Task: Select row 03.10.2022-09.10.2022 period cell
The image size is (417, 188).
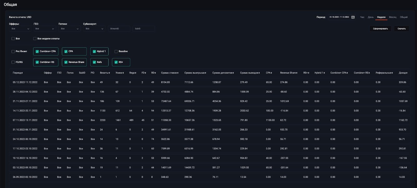Action: [25, 168]
